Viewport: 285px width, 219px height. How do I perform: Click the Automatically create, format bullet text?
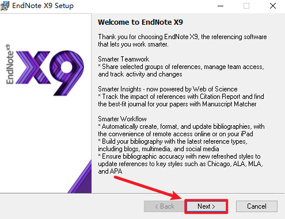click(181, 130)
